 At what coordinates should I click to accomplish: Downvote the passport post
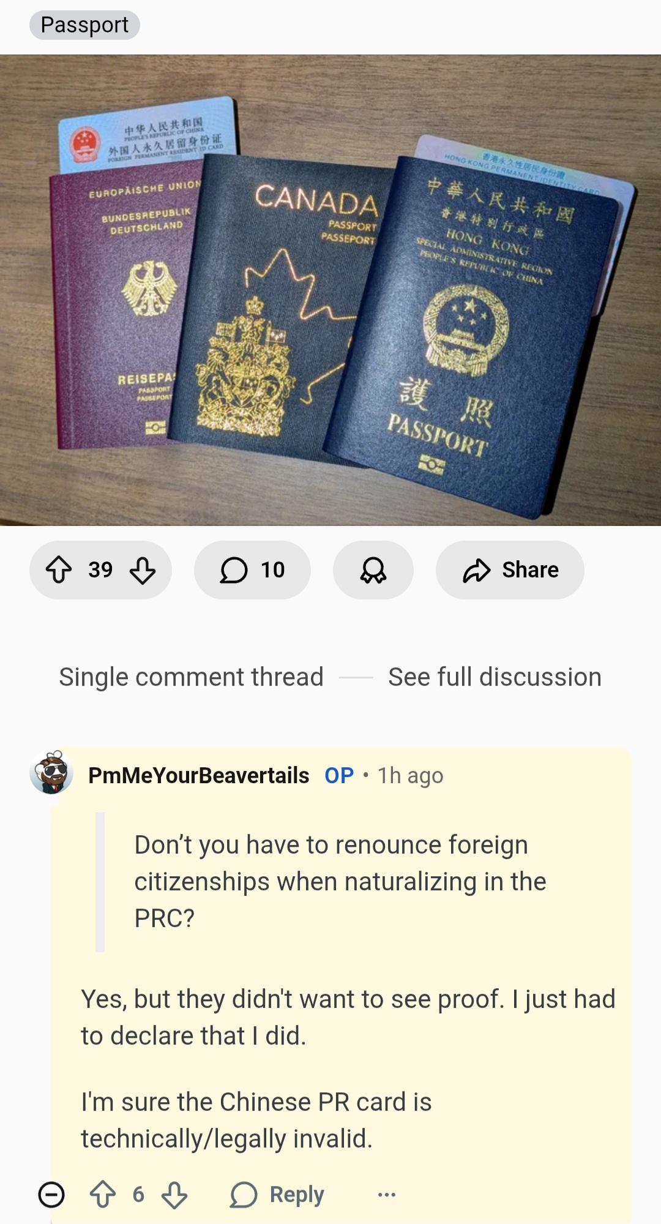pos(143,570)
